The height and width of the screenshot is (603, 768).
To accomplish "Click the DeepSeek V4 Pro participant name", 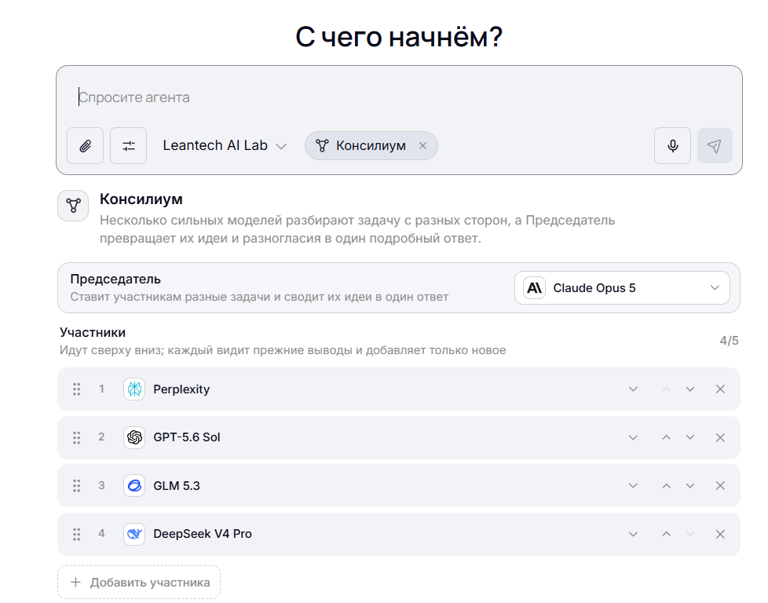I will coord(203,534).
